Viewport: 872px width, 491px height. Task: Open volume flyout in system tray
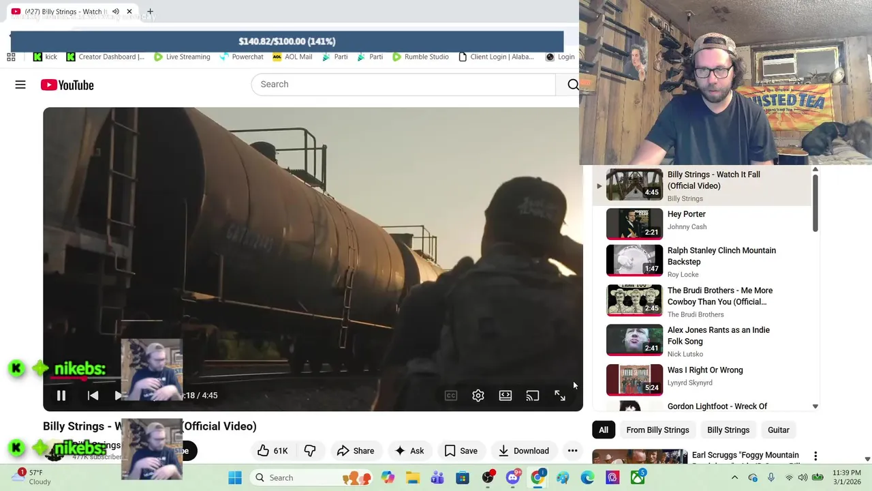tap(803, 477)
